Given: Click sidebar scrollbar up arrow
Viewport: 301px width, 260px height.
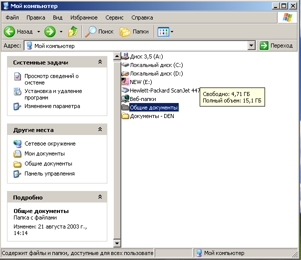Looking at the screenshot, I should 117,56.
